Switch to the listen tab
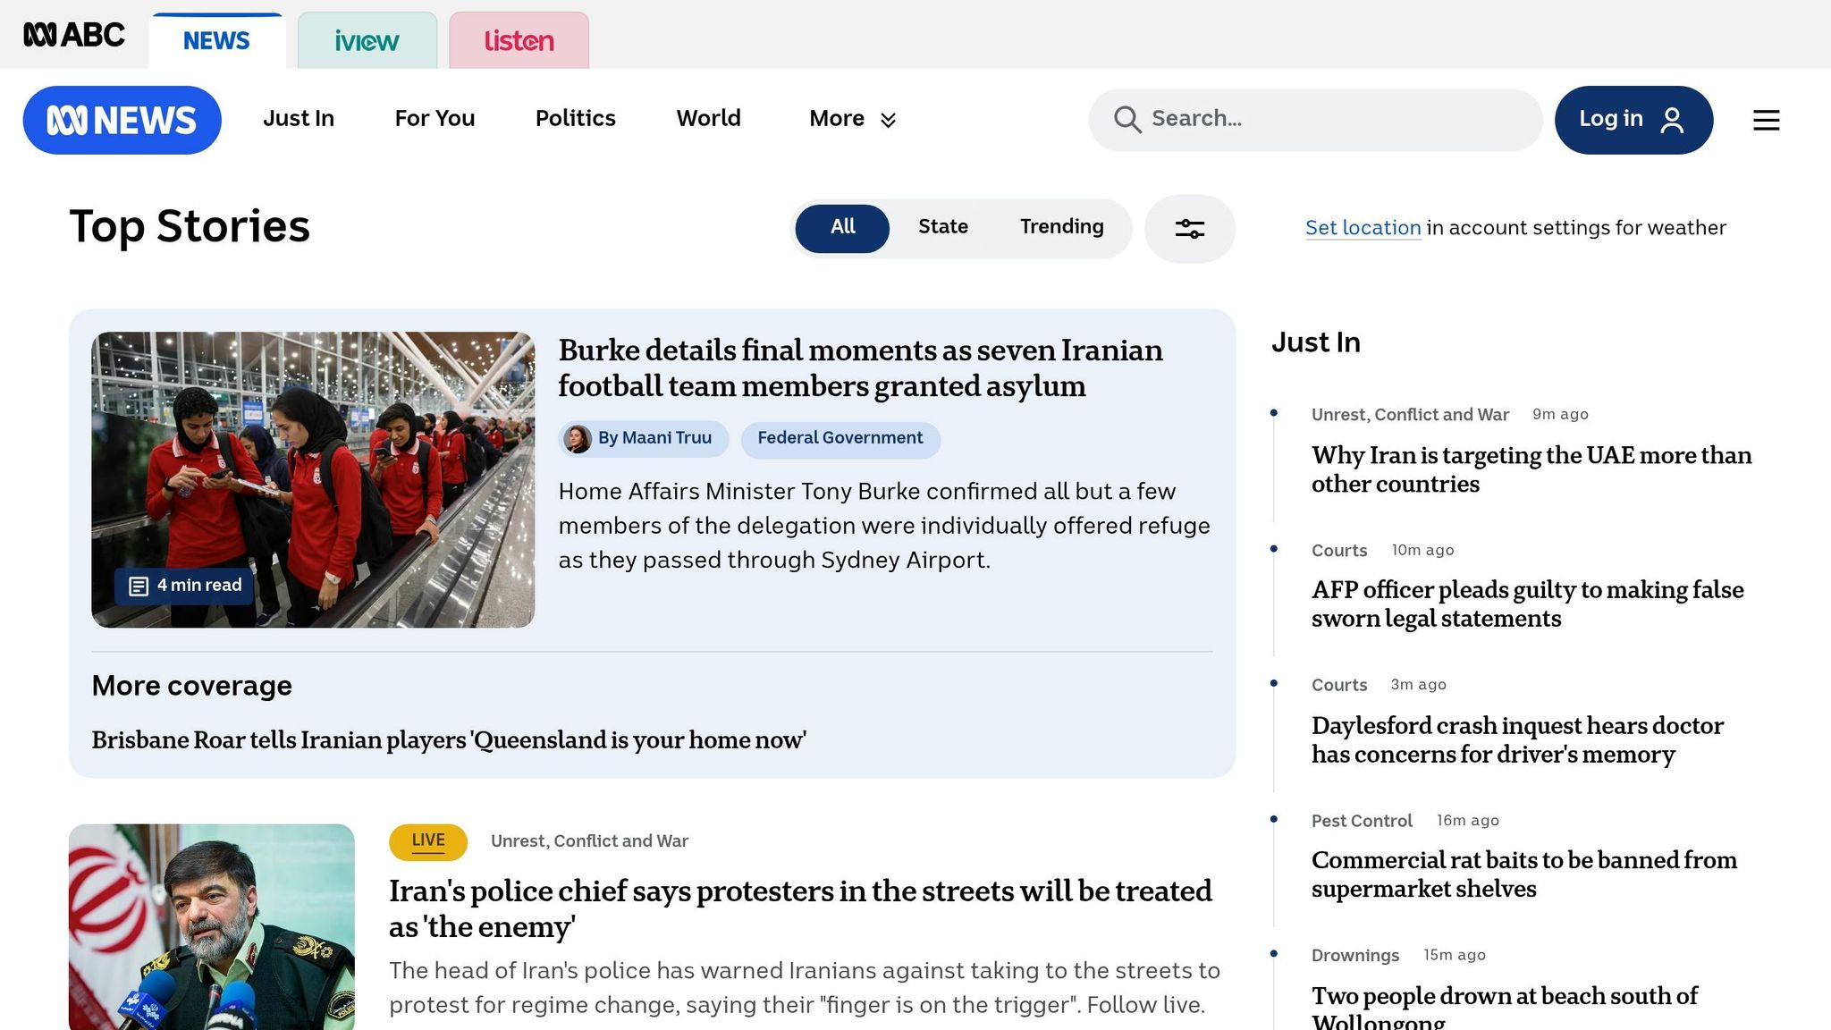Image resolution: width=1831 pixels, height=1030 pixels. click(x=519, y=40)
